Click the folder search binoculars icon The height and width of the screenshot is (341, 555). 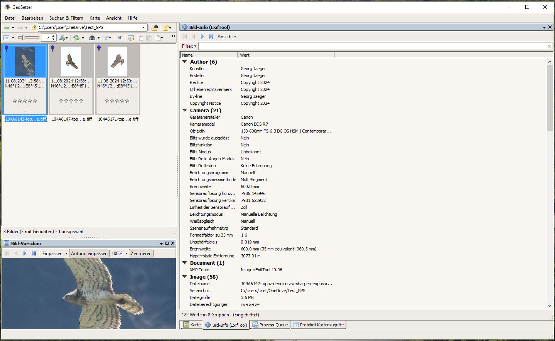155,28
